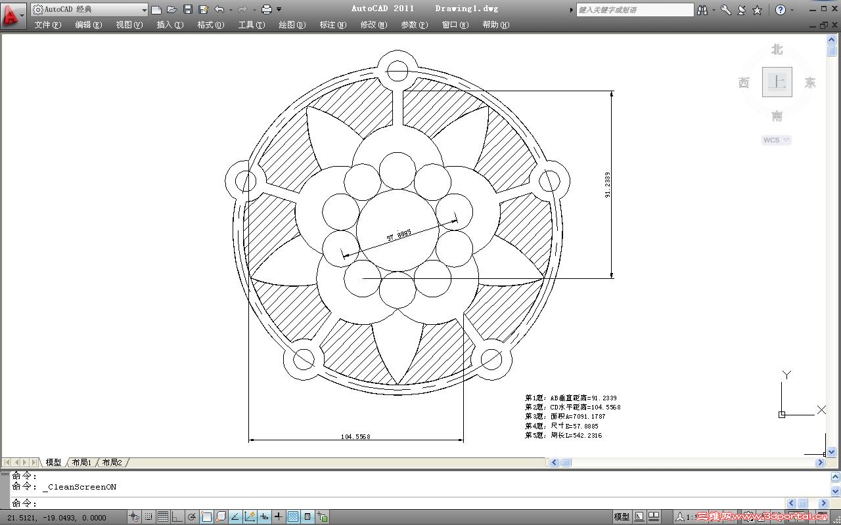
Task: Click in the search keyword input field
Action: [x=635, y=10]
